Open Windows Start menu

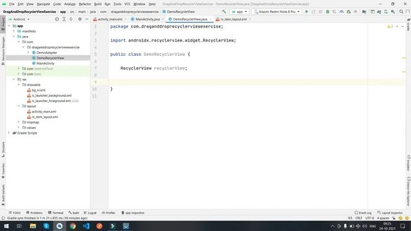coord(6,226)
